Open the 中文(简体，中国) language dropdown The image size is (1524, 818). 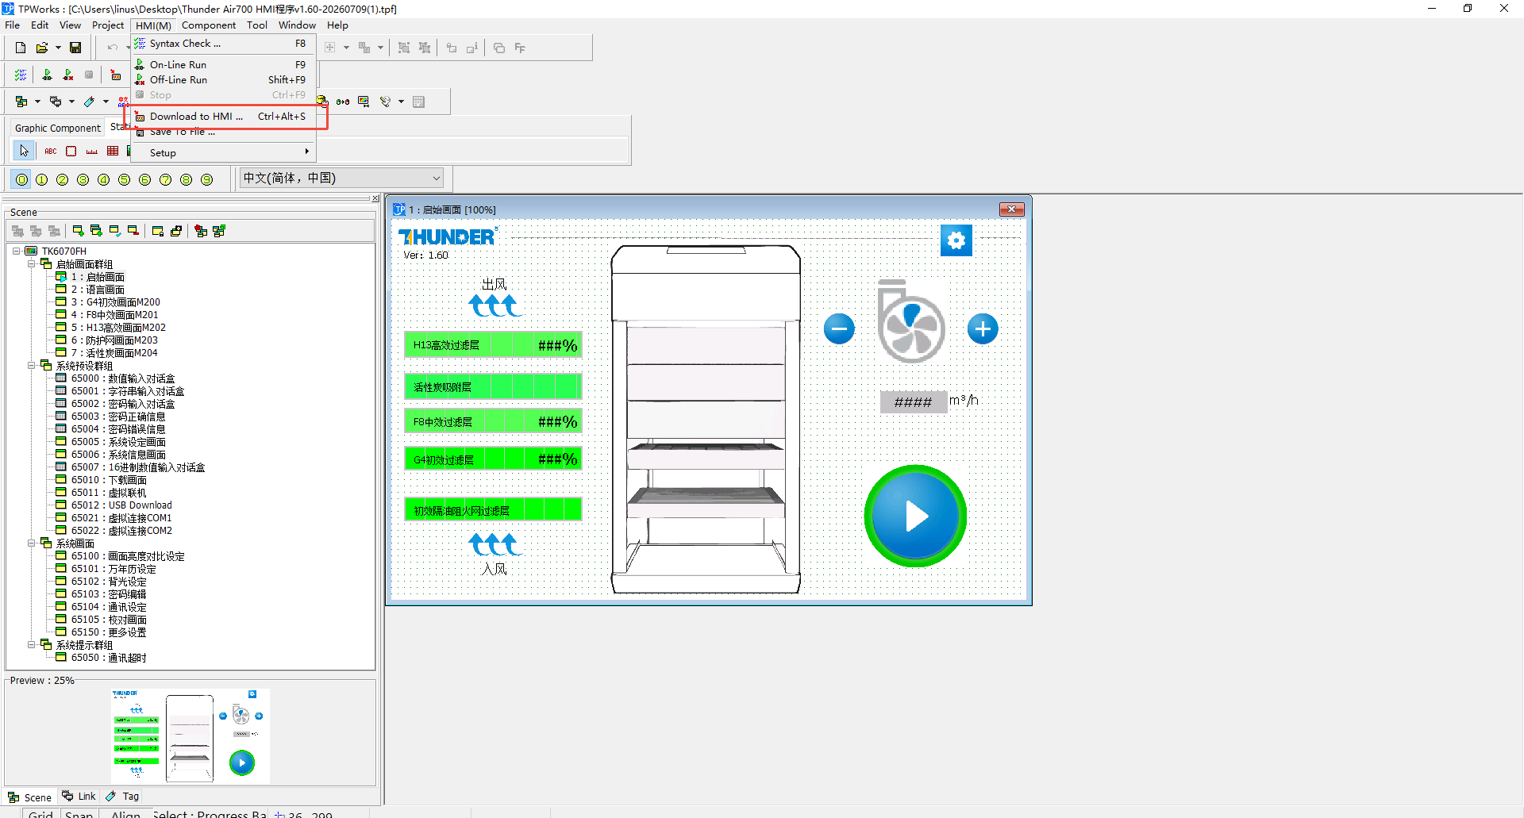click(341, 179)
